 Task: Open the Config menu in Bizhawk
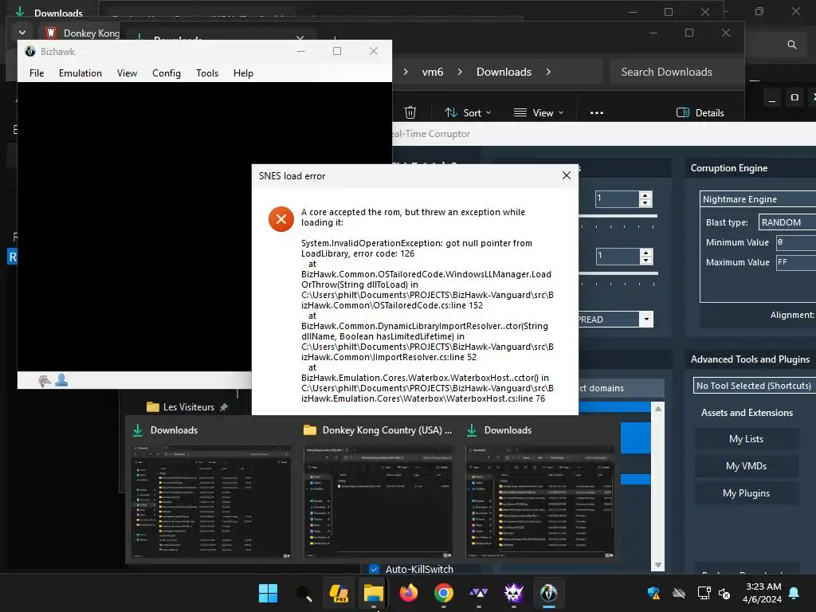click(x=166, y=73)
